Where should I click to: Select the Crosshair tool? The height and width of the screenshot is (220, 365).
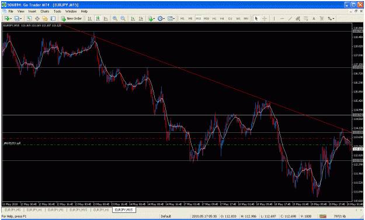tap(265, 18)
